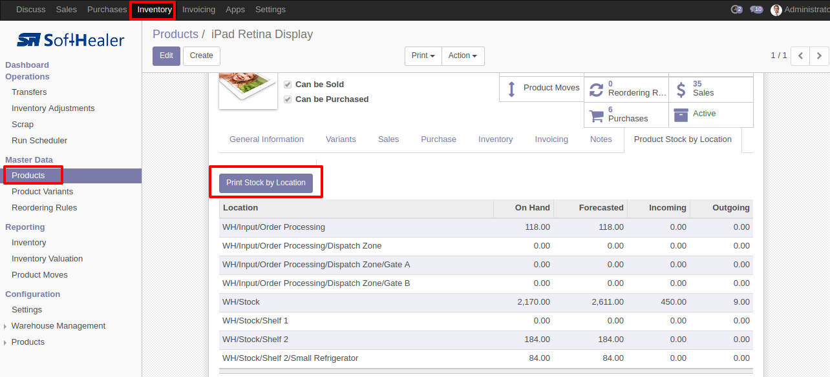Click the Dashboard sidebar heading
The image size is (830, 377).
click(27, 65)
